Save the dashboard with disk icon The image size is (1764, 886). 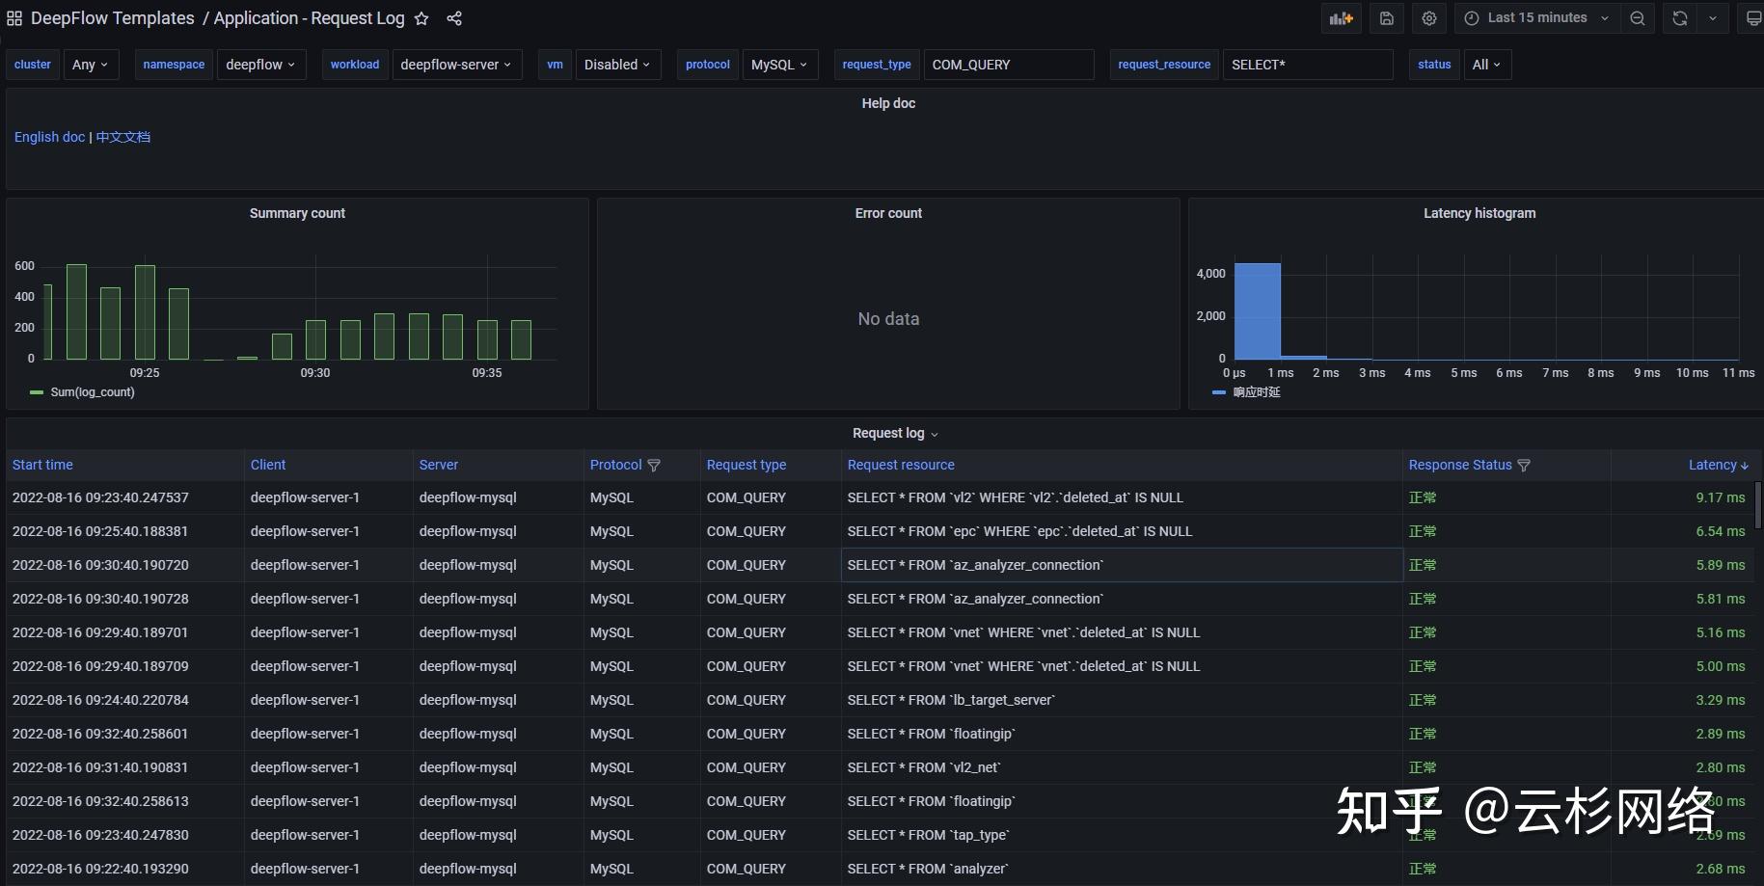pyautogui.click(x=1387, y=18)
